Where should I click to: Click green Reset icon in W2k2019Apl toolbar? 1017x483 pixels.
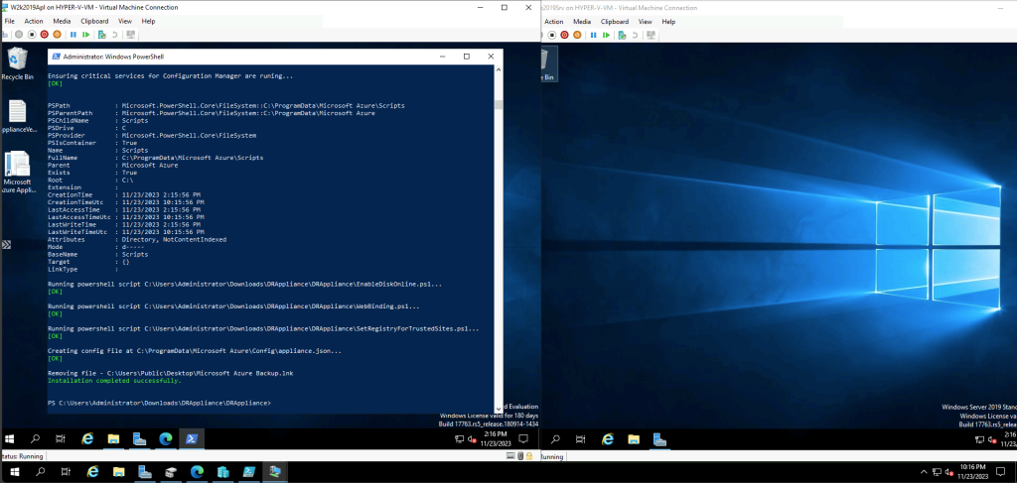(85, 35)
